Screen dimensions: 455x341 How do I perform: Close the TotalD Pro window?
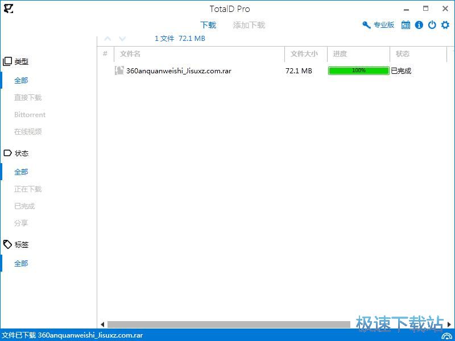[445, 9]
